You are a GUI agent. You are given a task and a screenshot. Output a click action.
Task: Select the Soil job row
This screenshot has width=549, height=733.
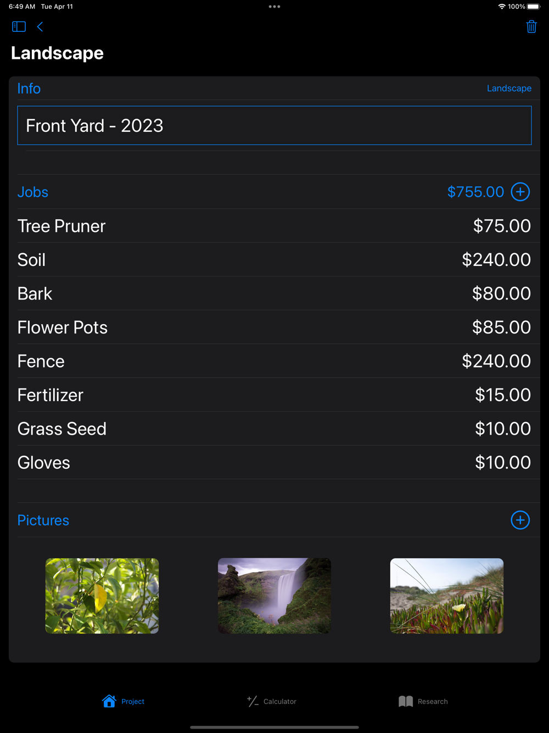click(274, 259)
